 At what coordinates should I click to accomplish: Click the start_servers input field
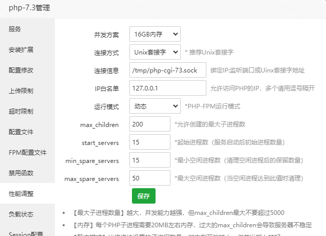point(150,142)
